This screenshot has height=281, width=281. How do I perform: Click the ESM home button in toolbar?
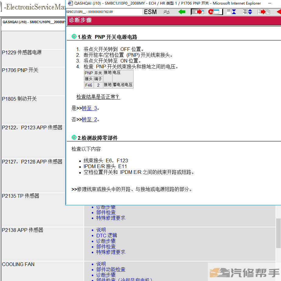(x=150, y=12)
